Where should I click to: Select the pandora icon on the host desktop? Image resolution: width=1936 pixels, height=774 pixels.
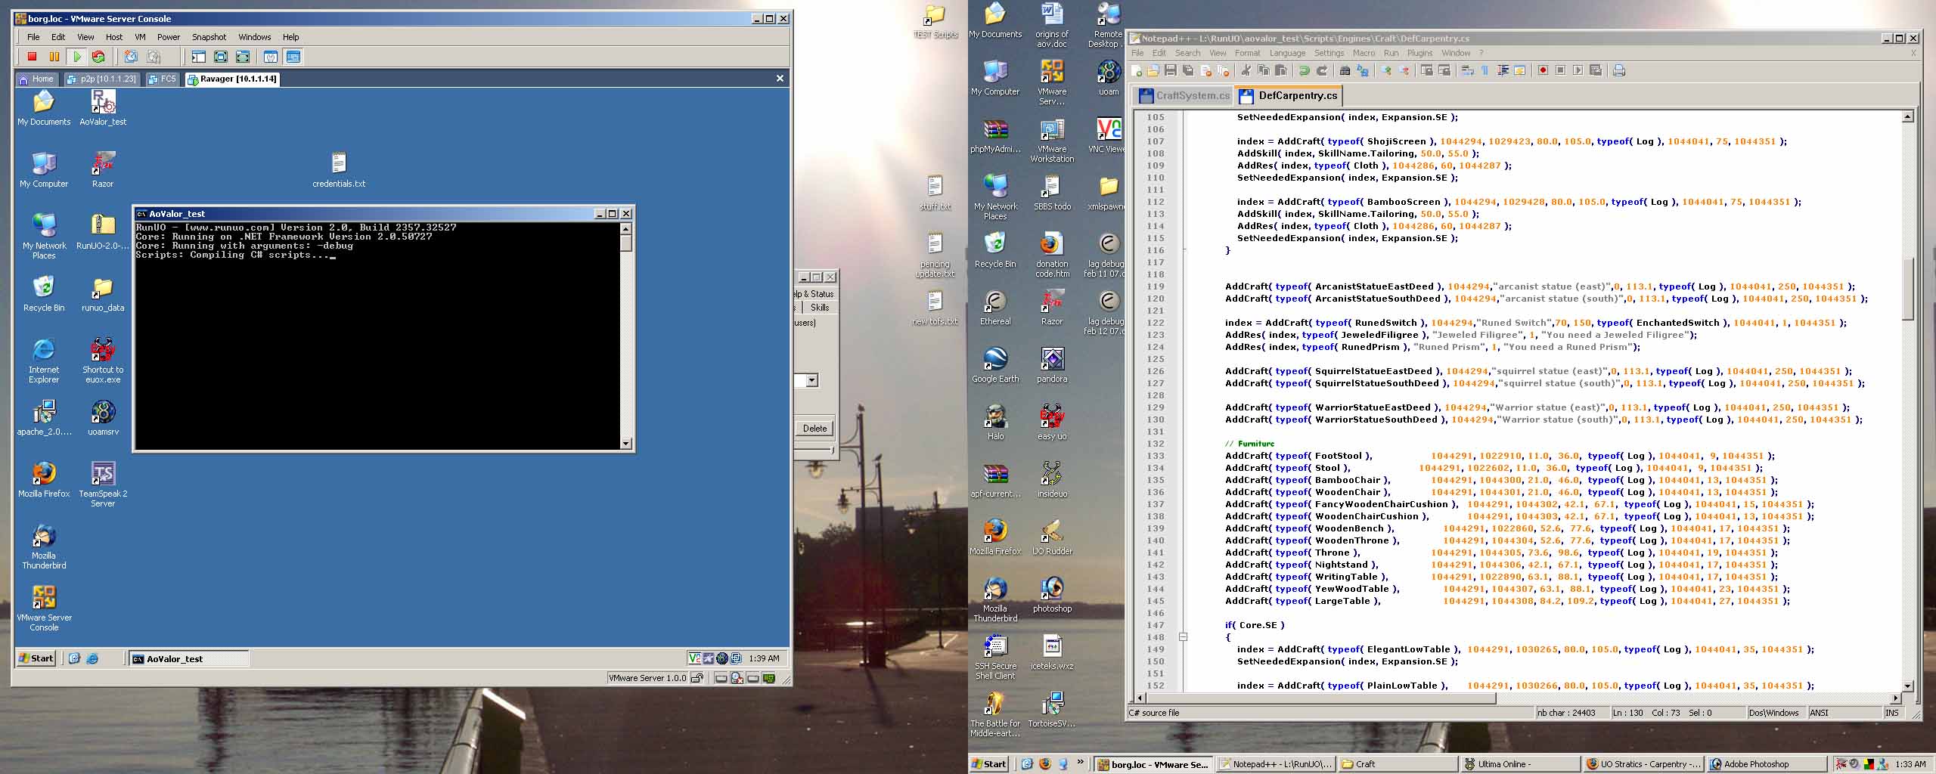tap(1052, 366)
